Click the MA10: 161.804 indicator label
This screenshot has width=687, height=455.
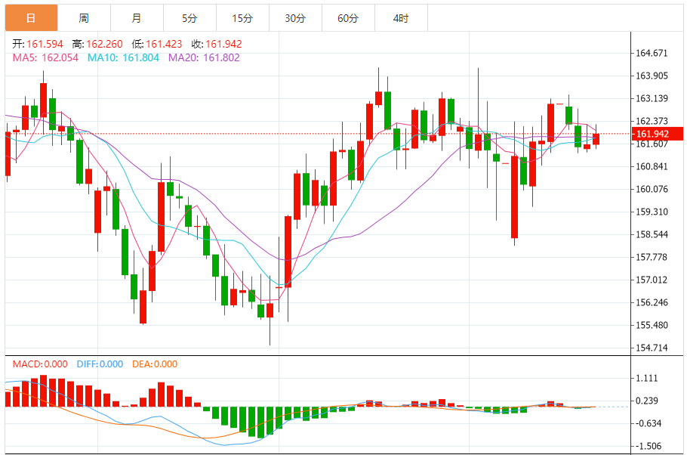[x=123, y=57]
